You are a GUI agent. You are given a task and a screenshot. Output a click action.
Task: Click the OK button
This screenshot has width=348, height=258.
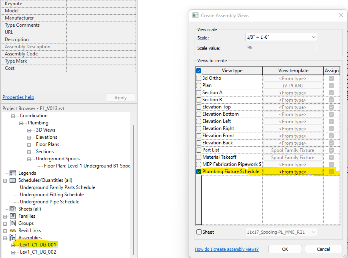(285, 249)
